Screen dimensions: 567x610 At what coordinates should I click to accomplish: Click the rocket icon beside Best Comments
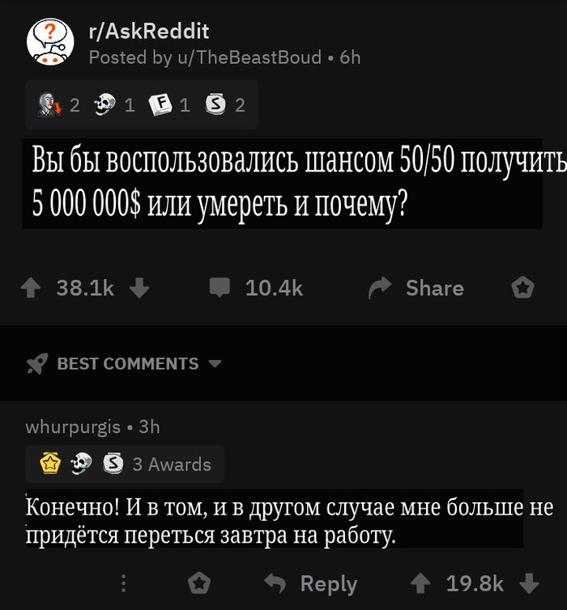[x=37, y=364]
